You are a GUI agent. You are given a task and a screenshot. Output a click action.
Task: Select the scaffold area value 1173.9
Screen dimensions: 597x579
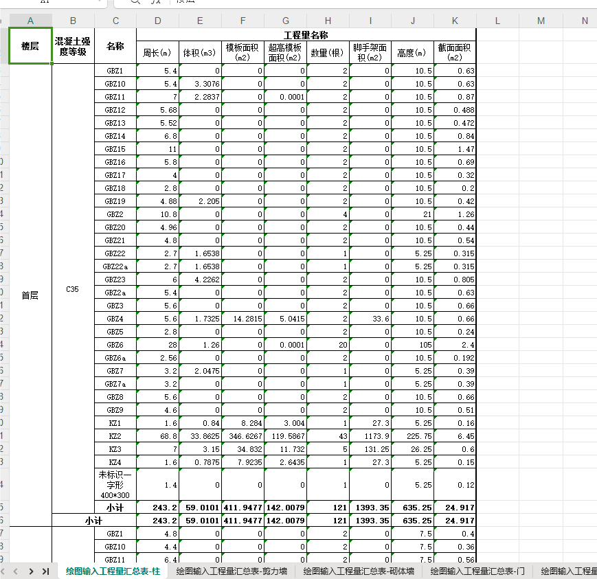tap(370, 436)
